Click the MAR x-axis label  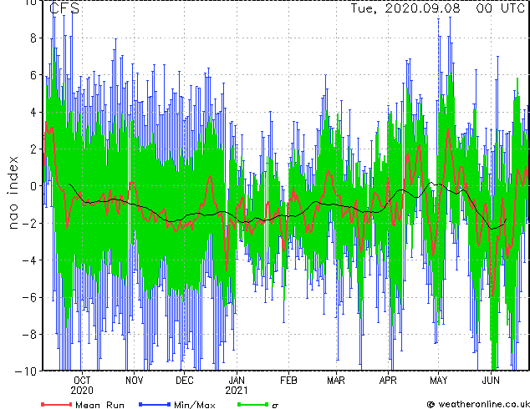[336, 381]
